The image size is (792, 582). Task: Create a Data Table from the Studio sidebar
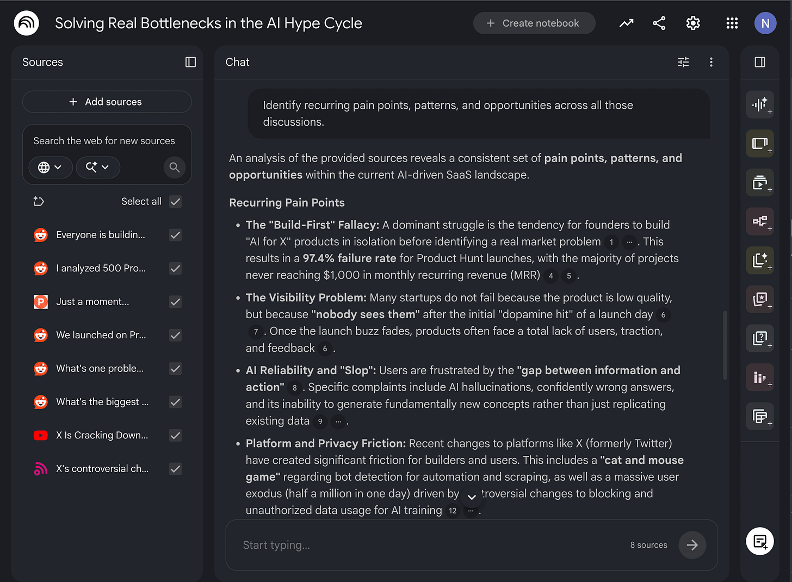point(760,416)
